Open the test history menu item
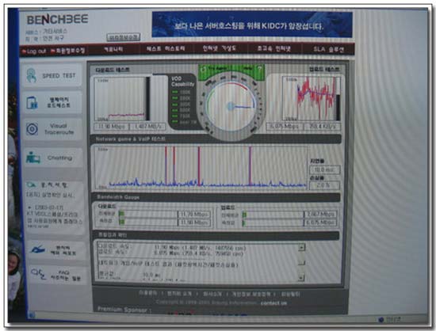Viewport: 436px width, 331px height. coord(166,48)
